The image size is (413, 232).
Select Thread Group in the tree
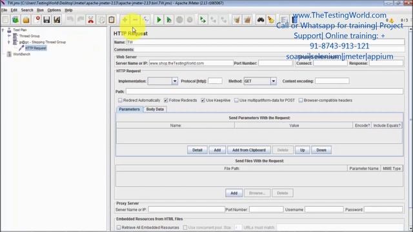[29, 36]
